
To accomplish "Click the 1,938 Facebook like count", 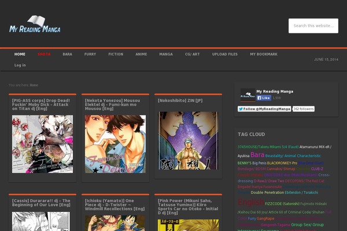I will pos(276,98).
